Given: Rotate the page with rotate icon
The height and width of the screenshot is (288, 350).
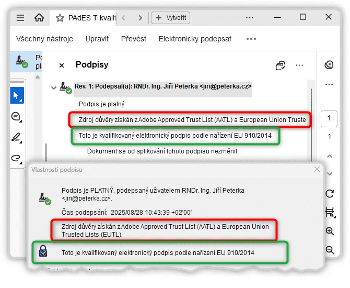Looking at the screenshot, I should tap(330, 194).
